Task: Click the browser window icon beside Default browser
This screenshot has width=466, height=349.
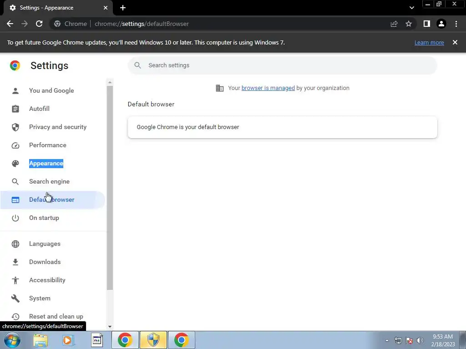Action: tap(15, 200)
